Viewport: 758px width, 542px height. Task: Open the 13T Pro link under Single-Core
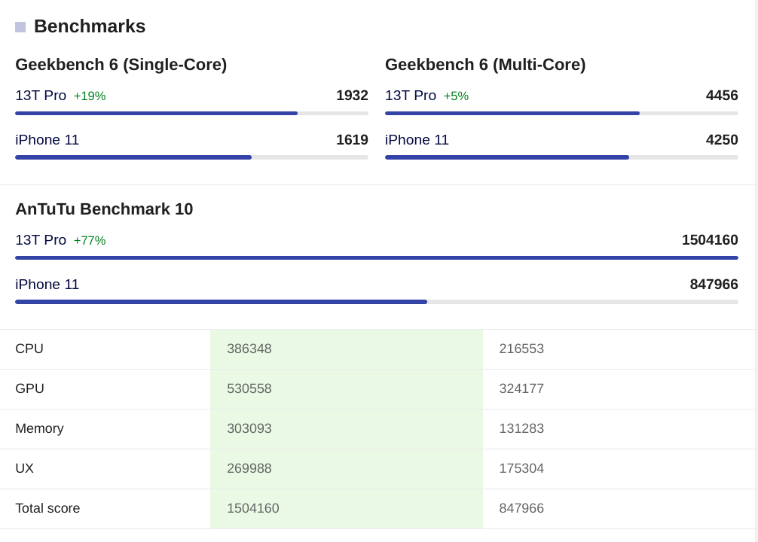pyautogui.click(x=41, y=95)
